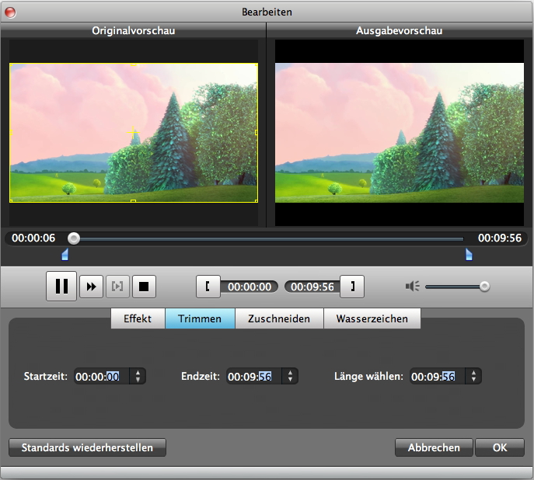534x480 pixels.
Task: Click the Länge wählen stepper arrows
Action: pyautogui.click(x=473, y=376)
